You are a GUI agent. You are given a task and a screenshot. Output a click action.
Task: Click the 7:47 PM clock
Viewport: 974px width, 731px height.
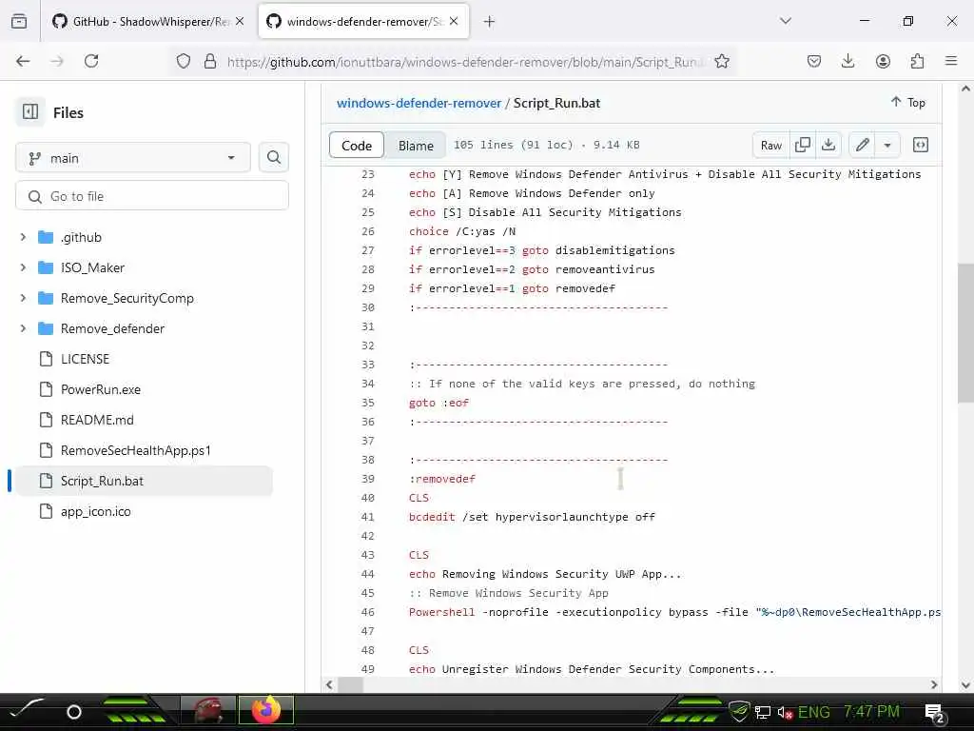coord(871,711)
